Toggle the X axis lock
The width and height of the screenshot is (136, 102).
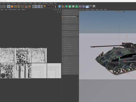(x=34, y=7)
